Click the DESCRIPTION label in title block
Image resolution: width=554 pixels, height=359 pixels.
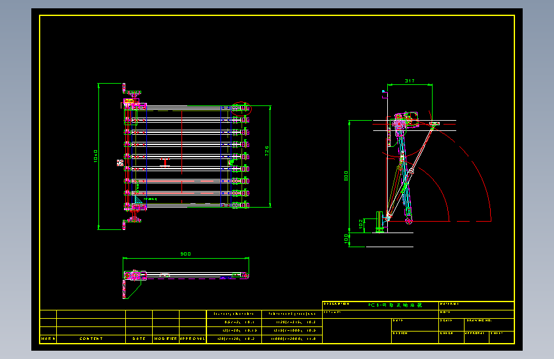(x=336, y=304)
